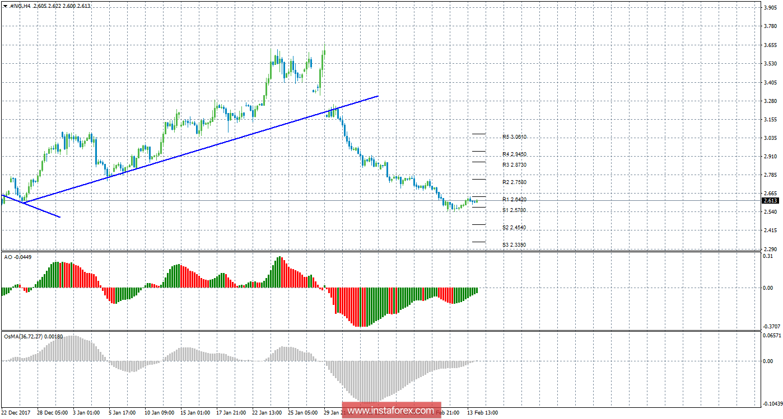Select the S2 2.4540 support label
Screen dimensions: 783x419
click(x=514, y=227)
